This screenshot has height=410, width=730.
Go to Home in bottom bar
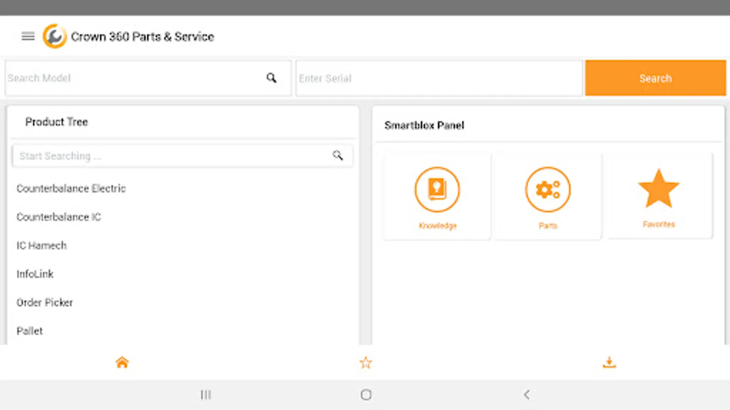click(122, 363)
